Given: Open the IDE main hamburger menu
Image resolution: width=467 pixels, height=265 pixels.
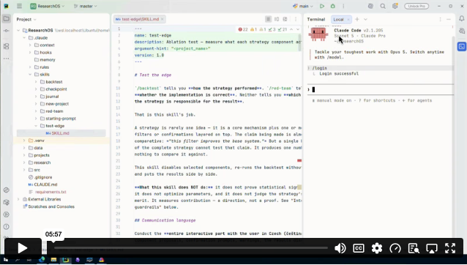Looking at the screenshot, I should 19,6.
